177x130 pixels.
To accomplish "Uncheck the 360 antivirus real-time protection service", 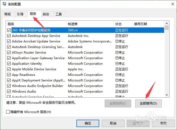I will click(x=9, y=30).
